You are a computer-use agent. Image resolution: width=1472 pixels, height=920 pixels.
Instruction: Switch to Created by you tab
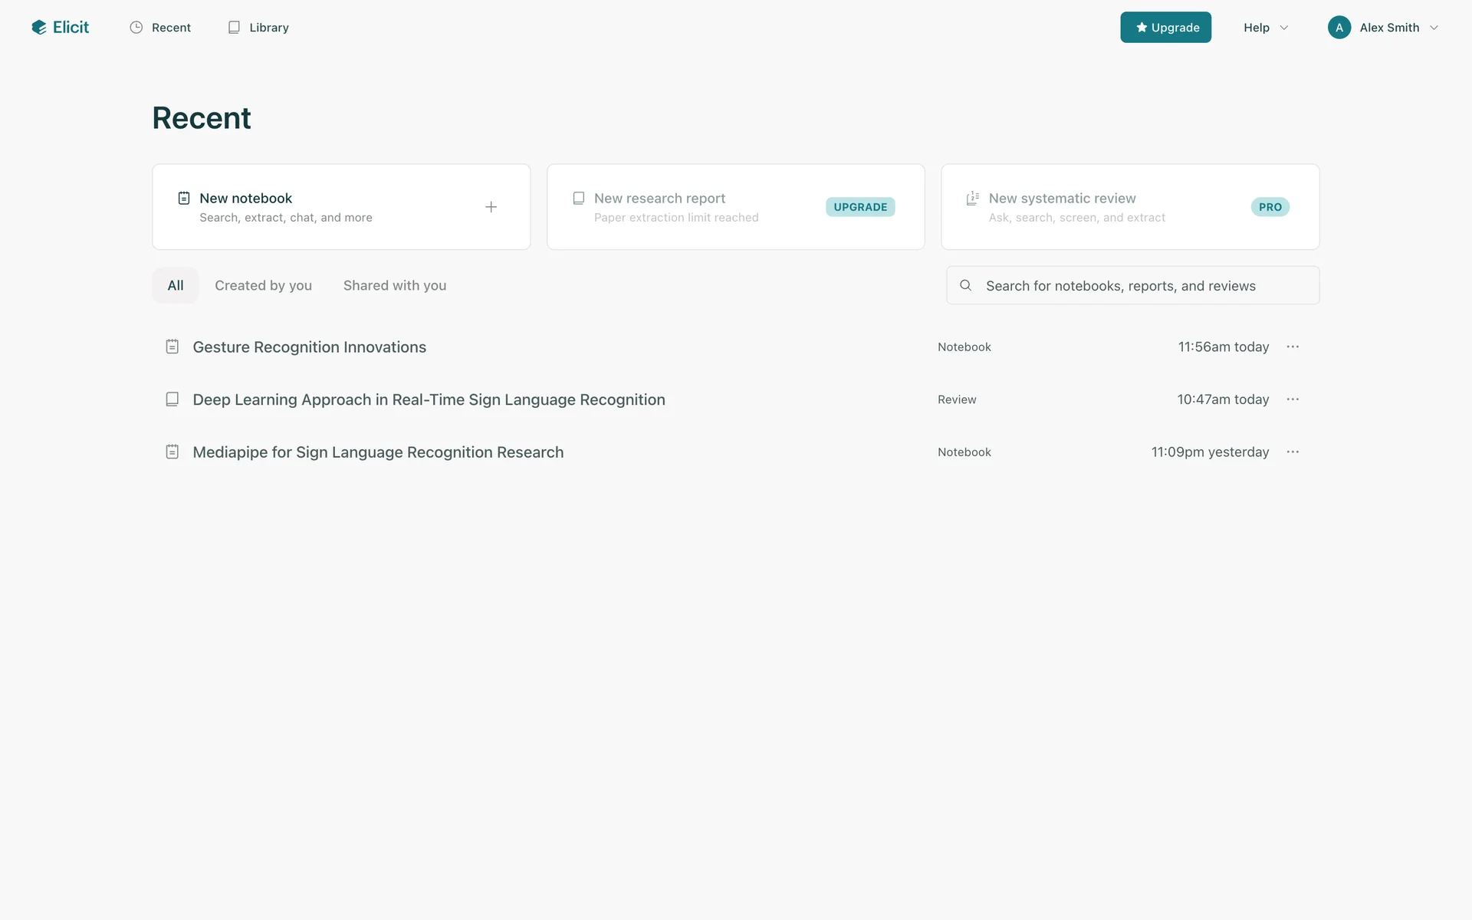pyautogui.click(x=263, y=285)
